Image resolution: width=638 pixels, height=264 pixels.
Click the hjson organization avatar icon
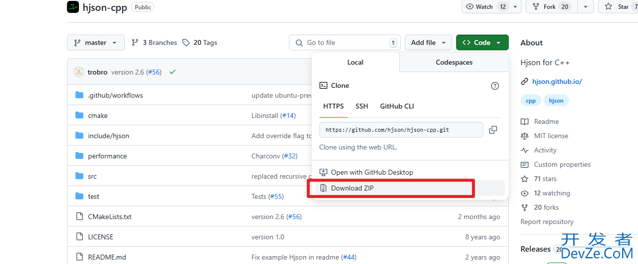click(73, 7)
